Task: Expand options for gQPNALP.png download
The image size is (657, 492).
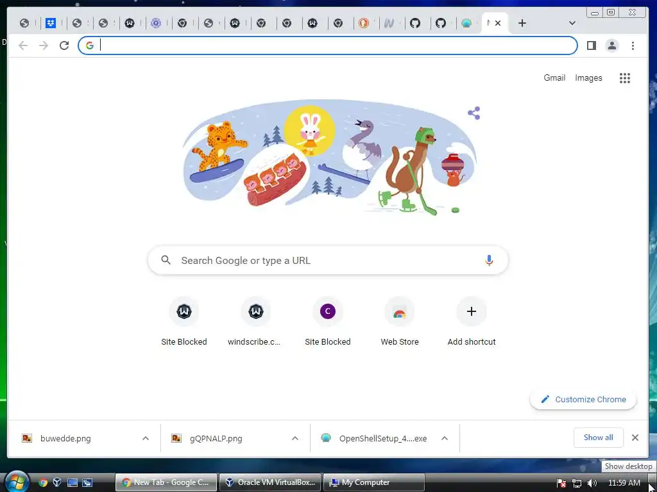Action: pos(295,438)
